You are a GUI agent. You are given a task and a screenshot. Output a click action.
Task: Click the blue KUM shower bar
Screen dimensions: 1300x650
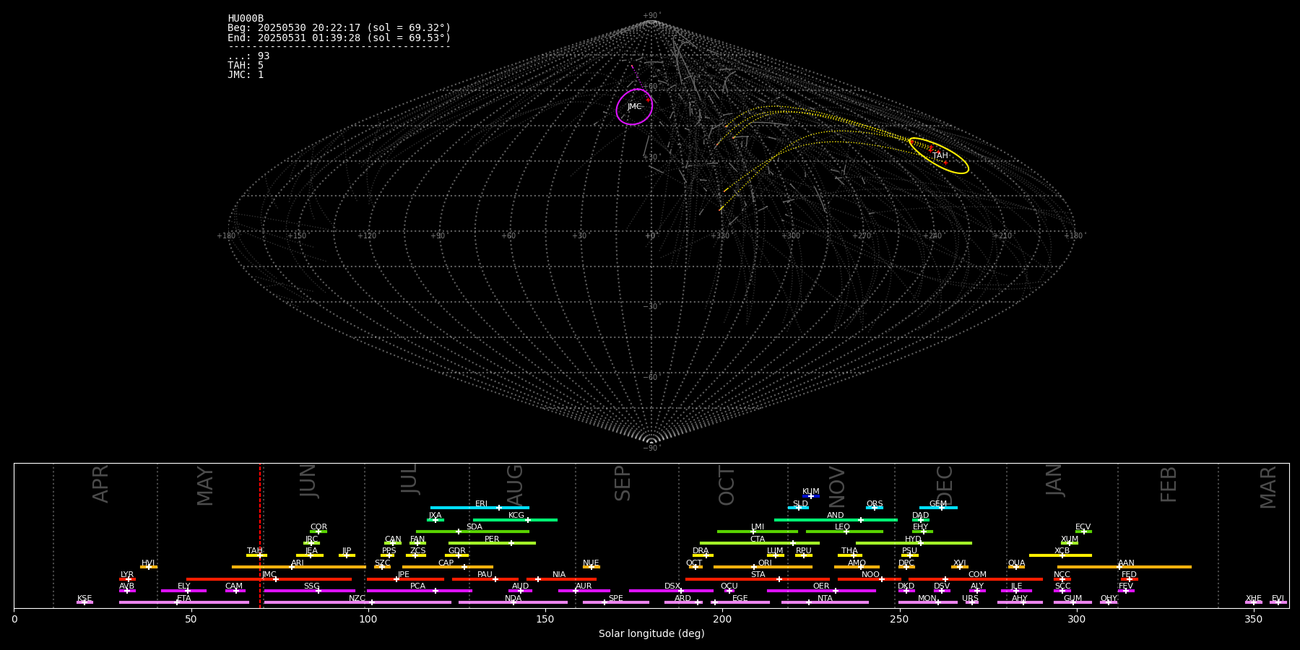[x=811, y=496]
